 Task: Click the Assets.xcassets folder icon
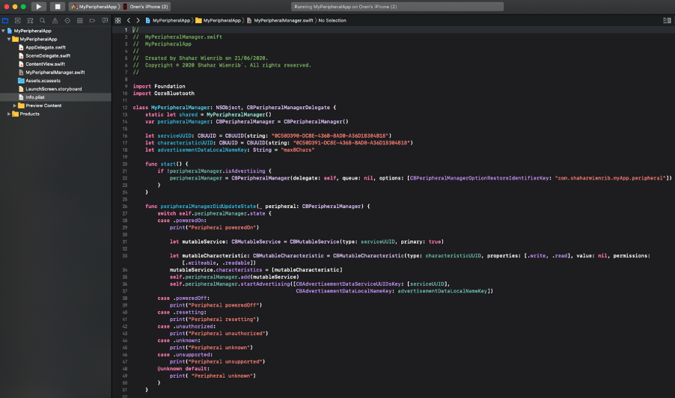point(21,81)
